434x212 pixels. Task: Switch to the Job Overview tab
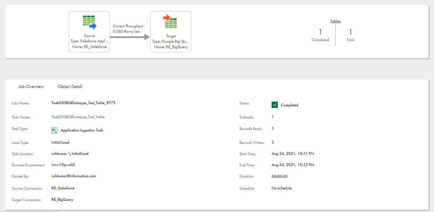pyautogui.click(x=31, y=87)
